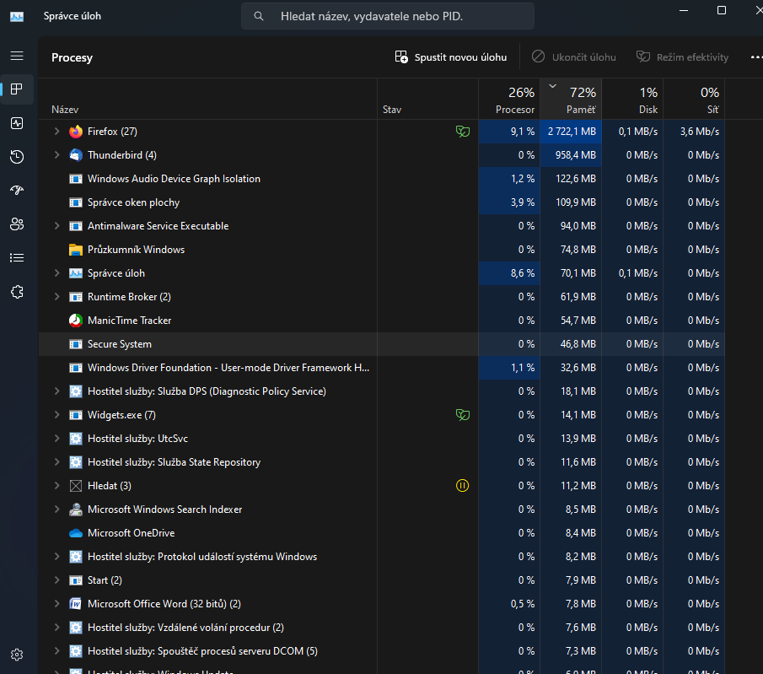Open Task Manager settings gear

click(17, 655)
